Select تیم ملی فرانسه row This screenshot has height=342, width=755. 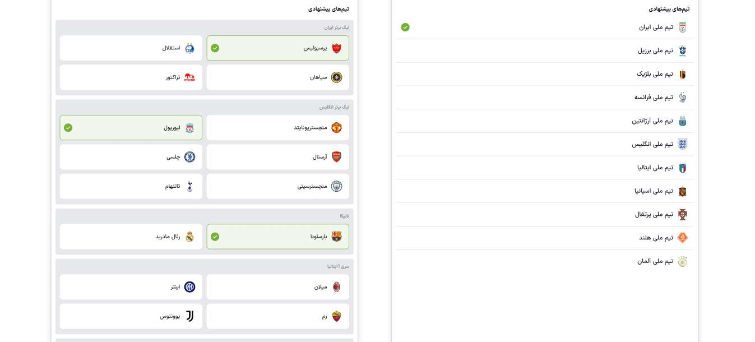(x=545, y=97)
